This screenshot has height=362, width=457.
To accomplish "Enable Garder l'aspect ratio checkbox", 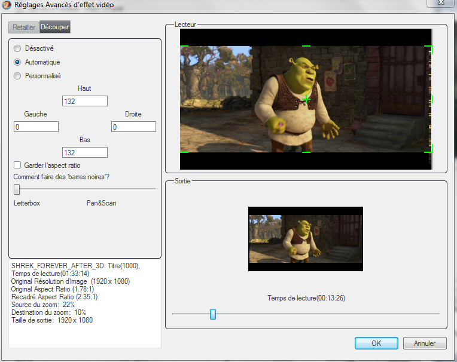I will click(17, 165).
